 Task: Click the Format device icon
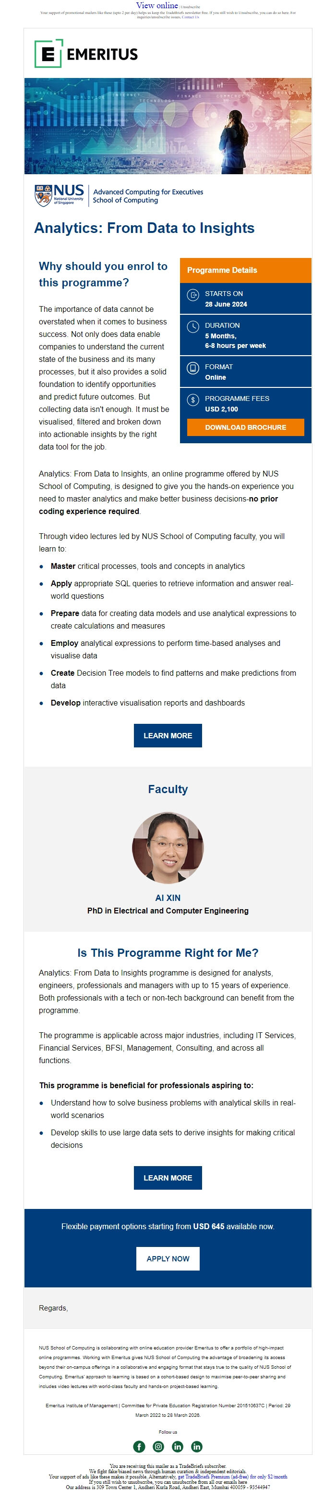pos(193,368)
